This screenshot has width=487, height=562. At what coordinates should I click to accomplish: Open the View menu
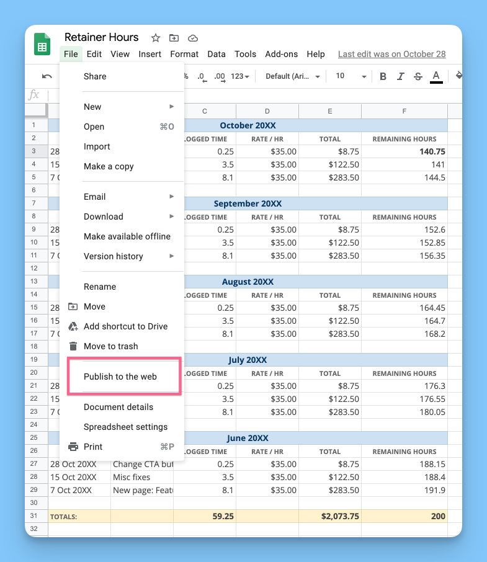(120, 54)
